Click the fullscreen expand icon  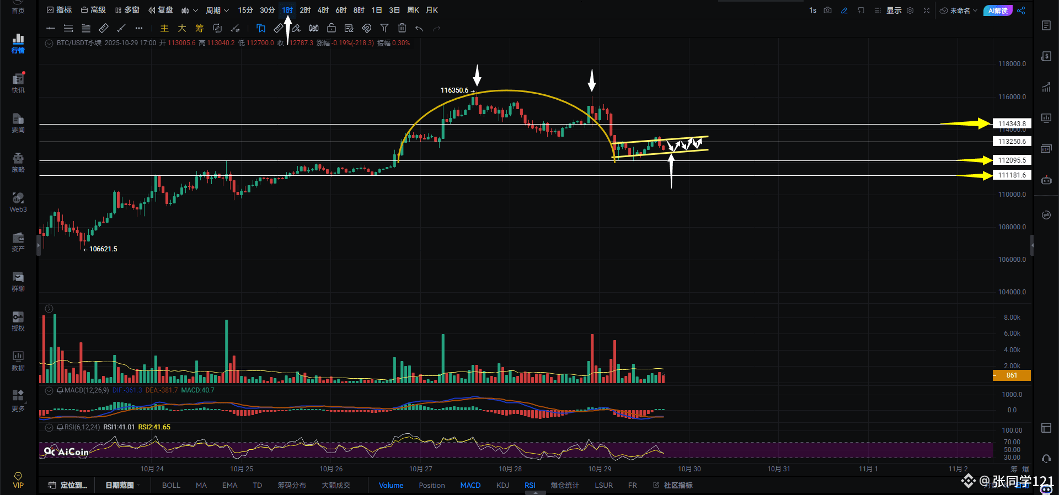click(x=927, y=10)
